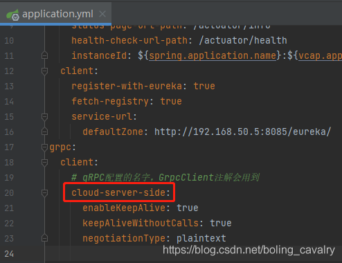
Task: Click line number 24 in the gutter
Action: click(x=9, y=254)
